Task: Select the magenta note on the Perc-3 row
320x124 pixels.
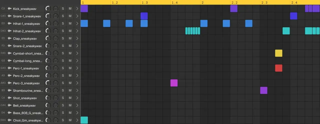Action: 174,83
